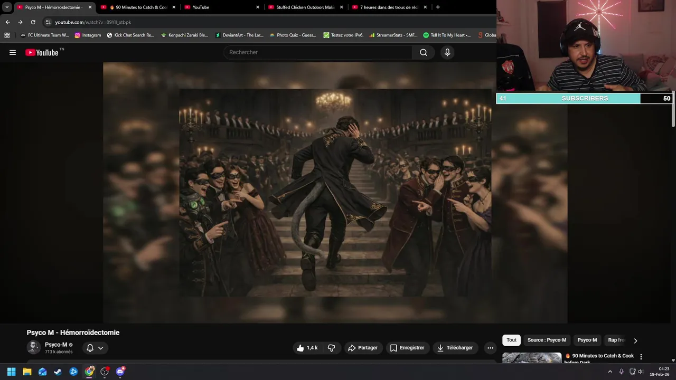This screenshot has height=380, width=676.
Task: Open OBS Studio from the taskbar
Action: (x=105, y=372)
